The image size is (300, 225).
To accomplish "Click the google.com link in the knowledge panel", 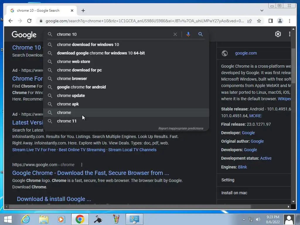I will (246, 53).
